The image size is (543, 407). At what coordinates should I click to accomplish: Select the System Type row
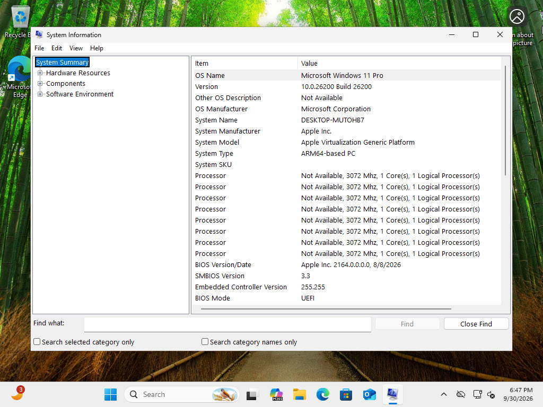347,153
